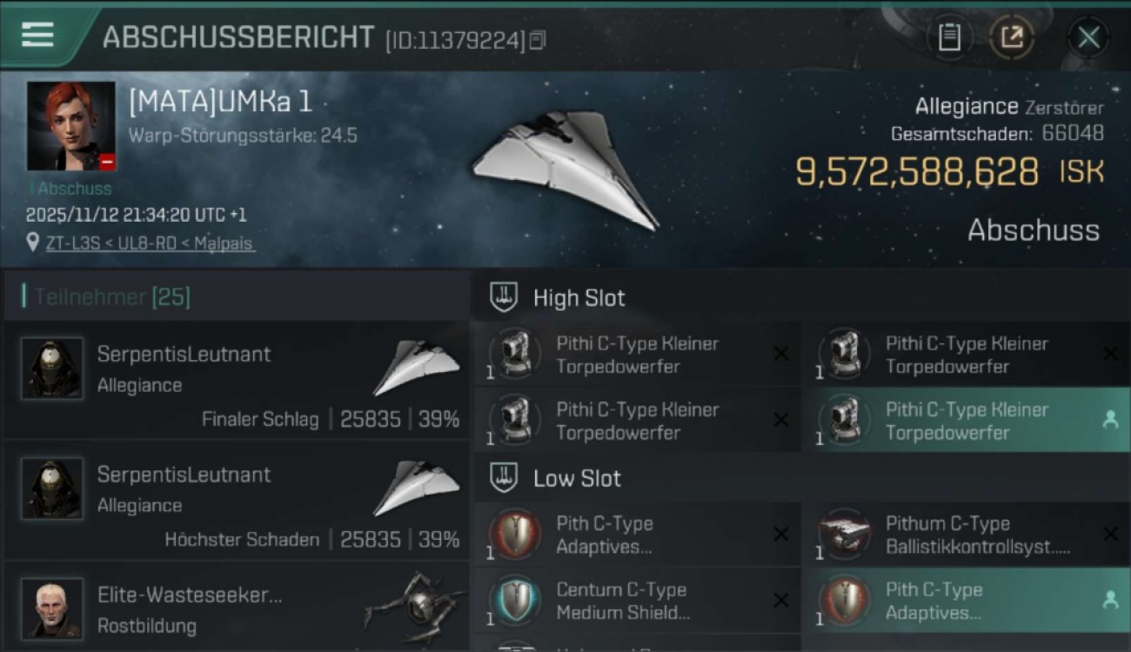Click the Allegiance ship image in the header
Screen dimensions: 1131x652
pyautogui.click(x=565, y=168)
